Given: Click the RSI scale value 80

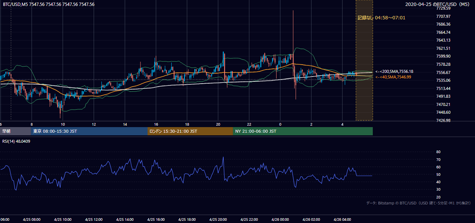Looking at the screenshot, I should (438, 152).
